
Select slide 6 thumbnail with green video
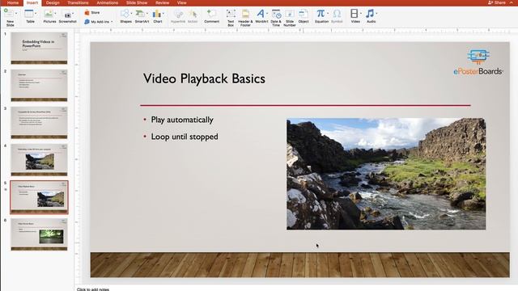point(39,234)
